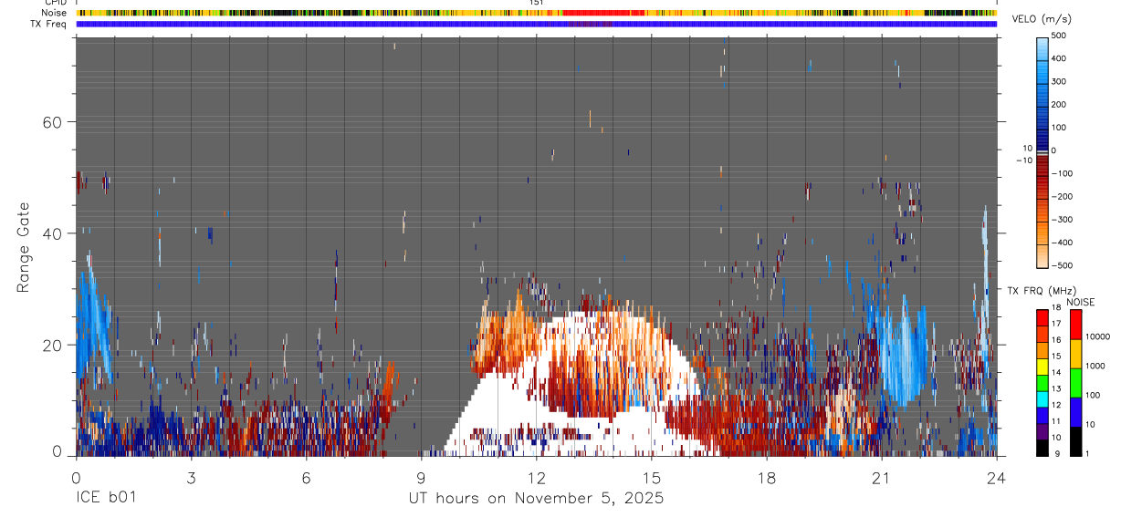The image size is (1121, 517).
Task: Click the "500" label atop velocity colorbar
Action: click(x=1058, y=36)
